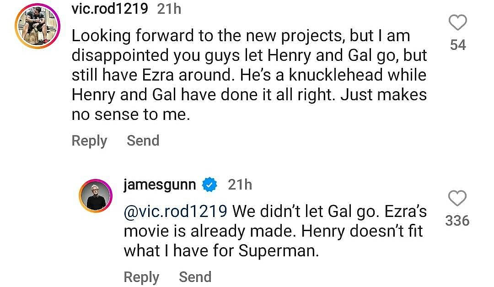
Task: Click the sentence "Just makes no sense to me."
Action: (247, 105)
